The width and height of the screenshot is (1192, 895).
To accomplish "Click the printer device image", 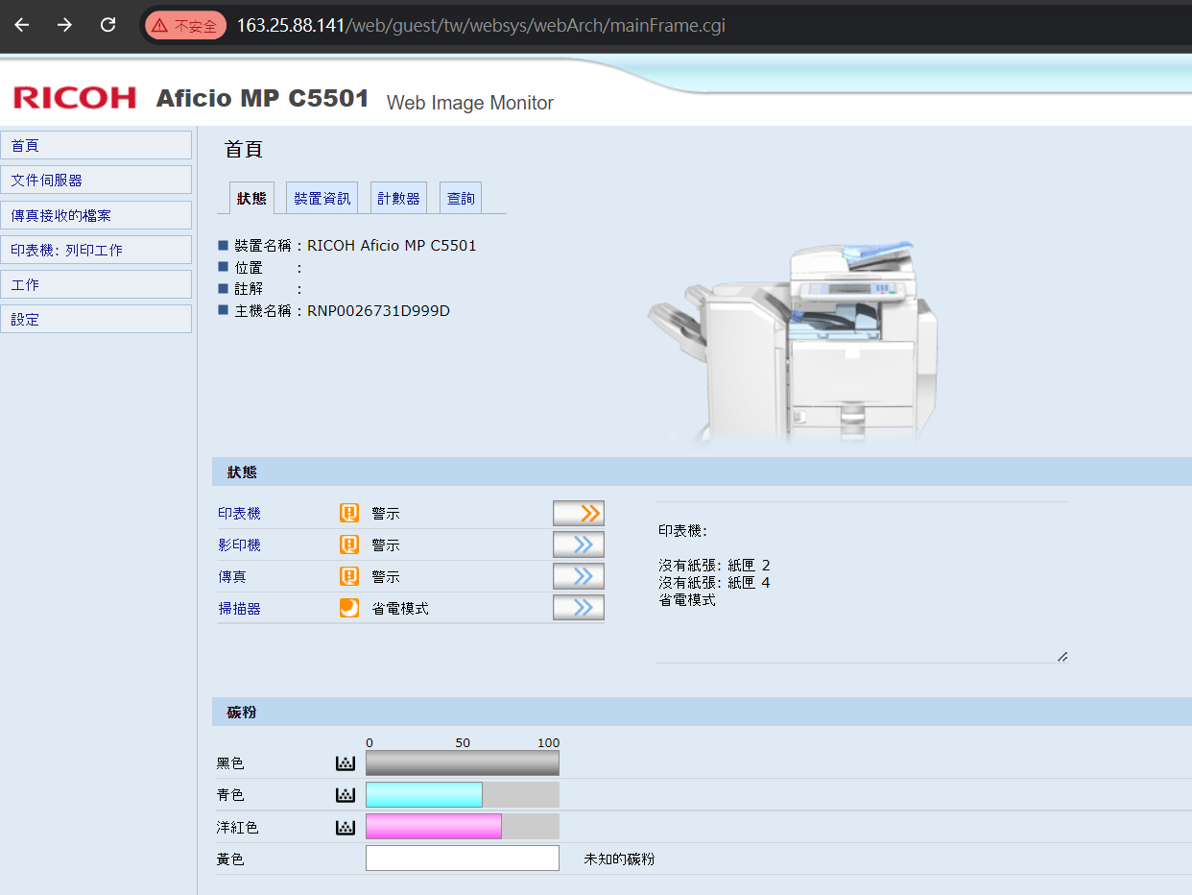I will (x=793, y=341).
